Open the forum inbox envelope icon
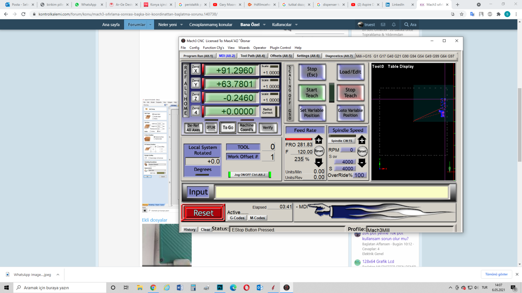522x293 pixels. coord(383,25)
